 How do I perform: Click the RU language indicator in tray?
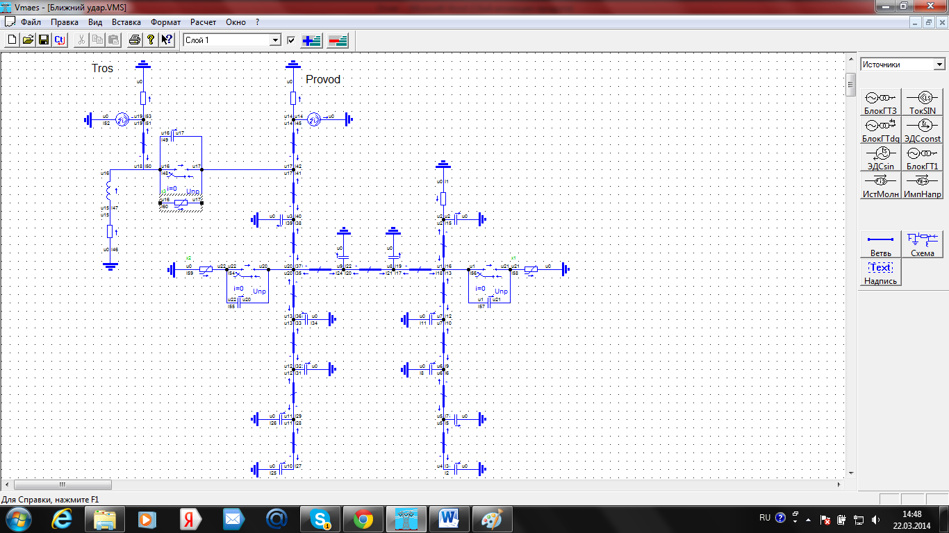(765, 518)
